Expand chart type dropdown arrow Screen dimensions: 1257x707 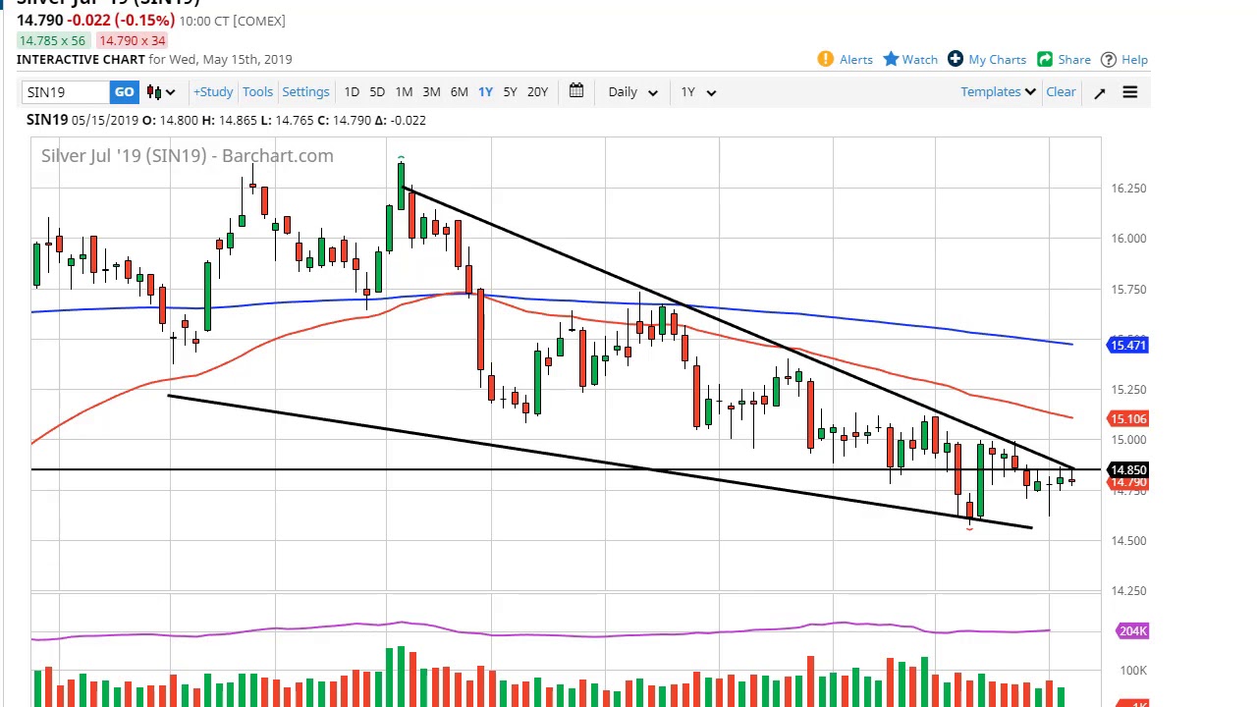click(170, 92)
